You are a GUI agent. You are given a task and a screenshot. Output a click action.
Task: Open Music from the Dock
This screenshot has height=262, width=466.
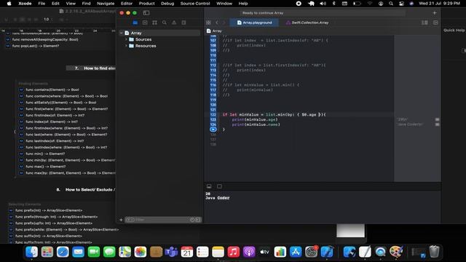pos(233,253)
